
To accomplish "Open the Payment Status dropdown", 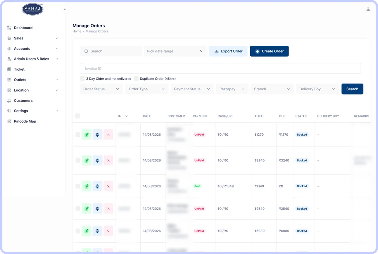I will (x=192, y=89).
